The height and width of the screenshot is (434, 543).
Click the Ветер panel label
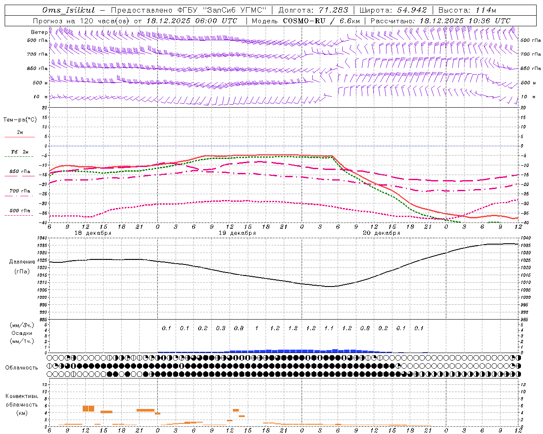pyautogui.click(x=39, y=32)
